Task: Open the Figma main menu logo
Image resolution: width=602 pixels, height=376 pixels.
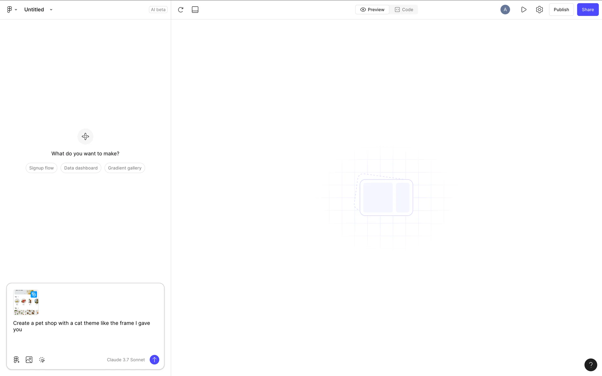Action: click(10, 10)
